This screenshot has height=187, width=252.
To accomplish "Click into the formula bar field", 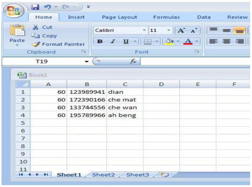I will 195,61.
